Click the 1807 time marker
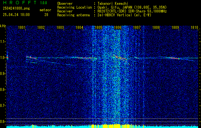 click(137, 27)
